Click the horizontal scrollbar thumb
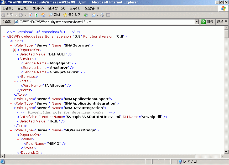Screen dimensions: 229x165 [x=100, y=156]
